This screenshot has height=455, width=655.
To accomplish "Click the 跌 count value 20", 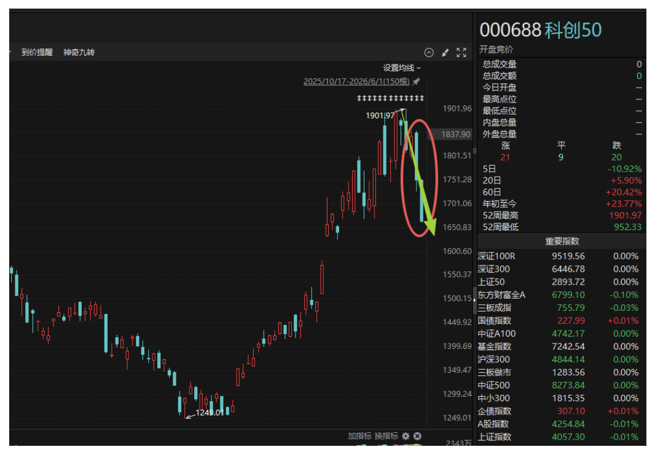I will [616, 157].
